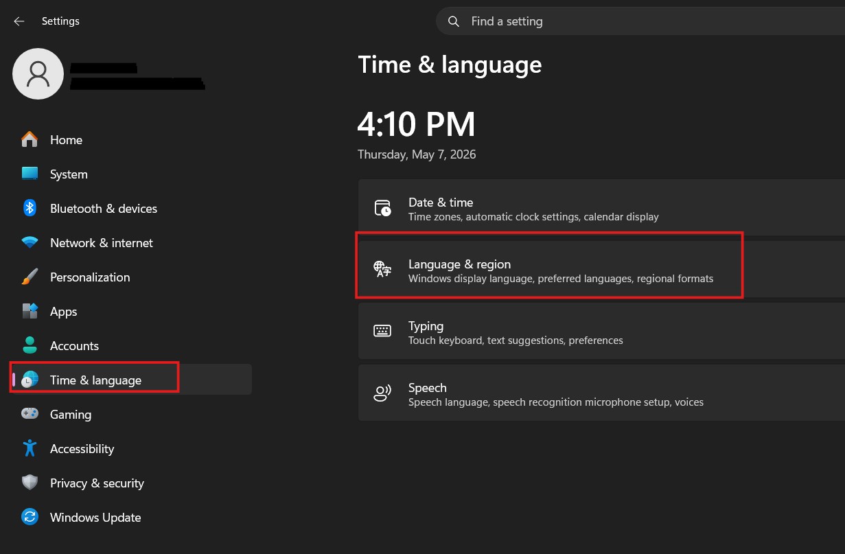Click the Typing keyboard icon

(x=382, y=331)
